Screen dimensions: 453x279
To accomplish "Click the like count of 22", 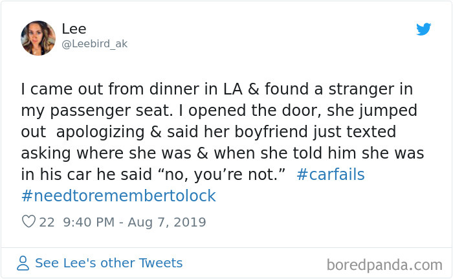I will point(47,222).
